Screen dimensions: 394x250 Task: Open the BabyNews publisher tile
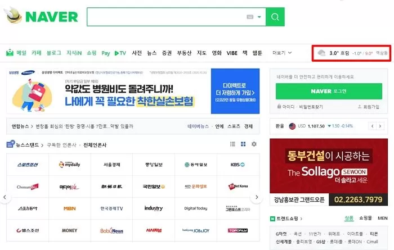111,230
